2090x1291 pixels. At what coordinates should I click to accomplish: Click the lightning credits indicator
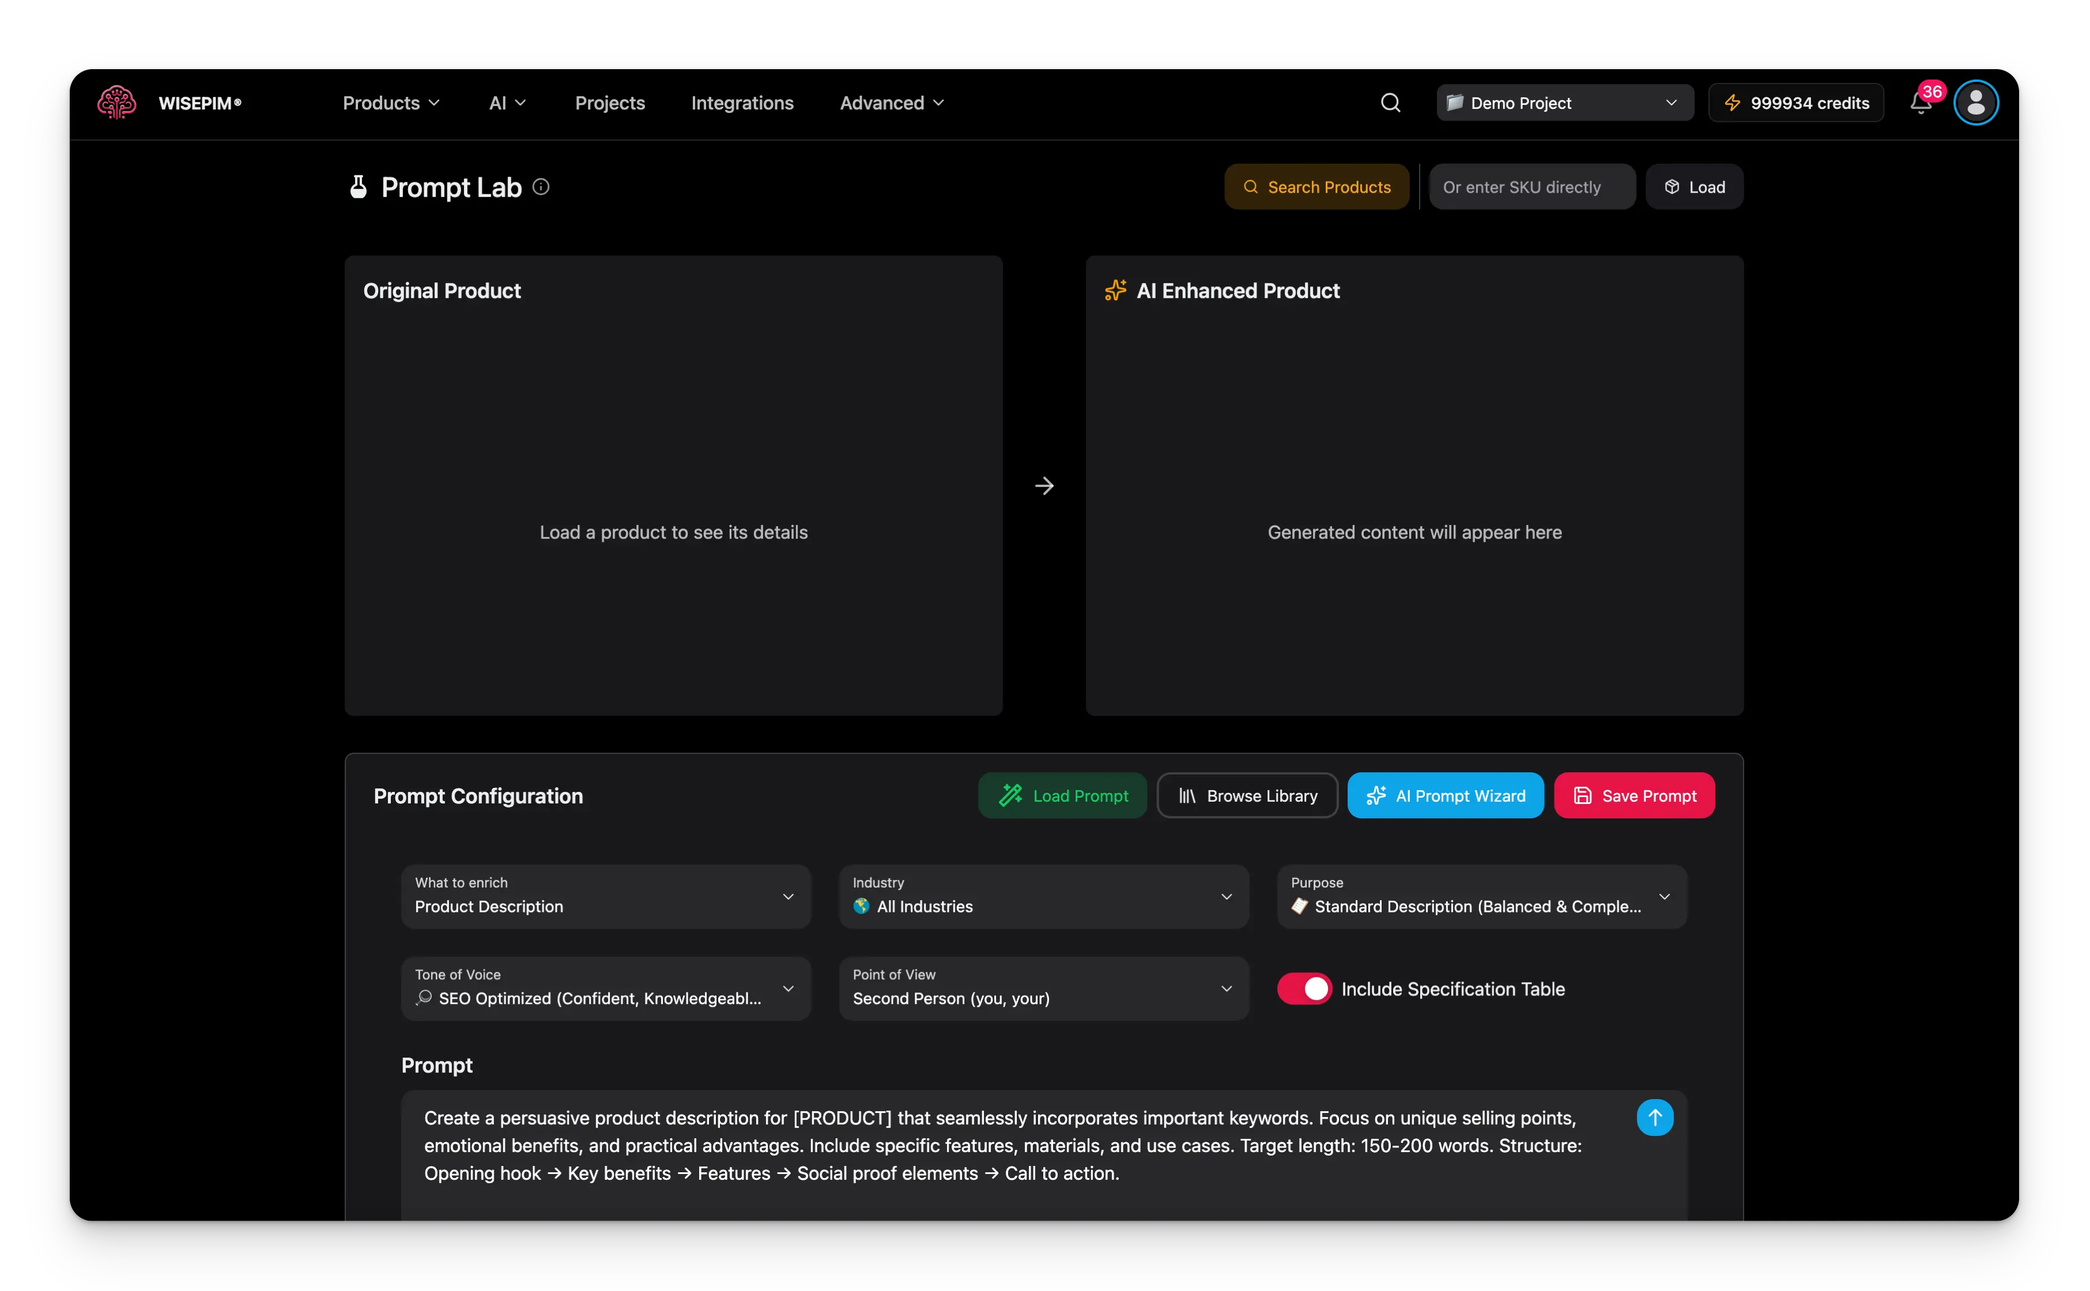pos(1795,103)
